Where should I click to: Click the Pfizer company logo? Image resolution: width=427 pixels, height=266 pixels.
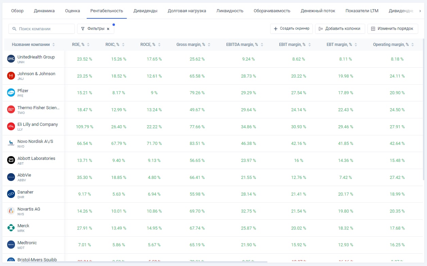[11, 93]
